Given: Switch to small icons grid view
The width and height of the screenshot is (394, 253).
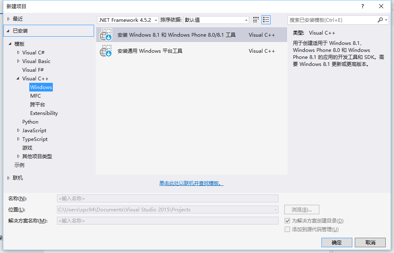Looking at the screenshot, I should [256, 20].
